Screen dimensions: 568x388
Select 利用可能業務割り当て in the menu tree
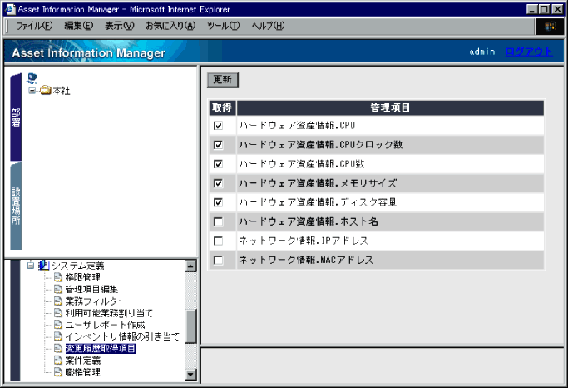point(109,312)
